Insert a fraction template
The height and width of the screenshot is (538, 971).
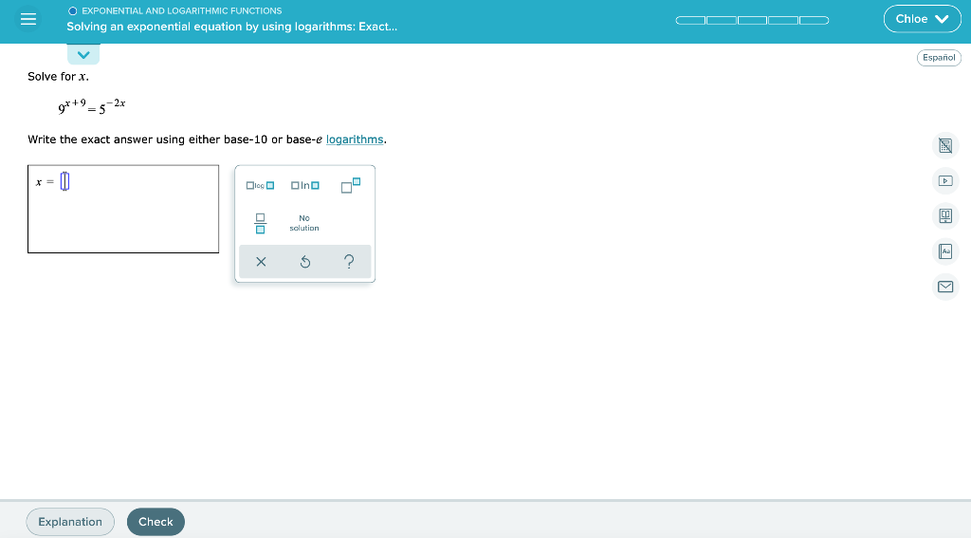click(x=260, y=223)
